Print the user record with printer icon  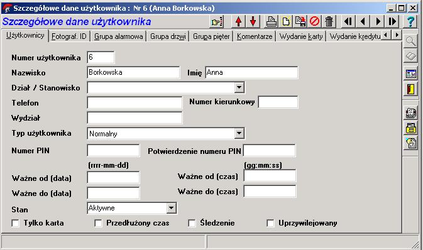[x=271, y=21]
